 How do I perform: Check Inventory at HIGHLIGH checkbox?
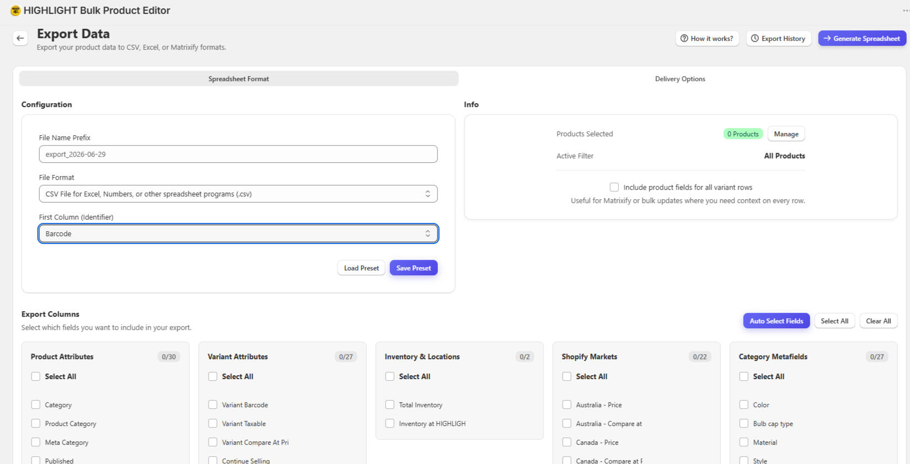pos(390,423)
